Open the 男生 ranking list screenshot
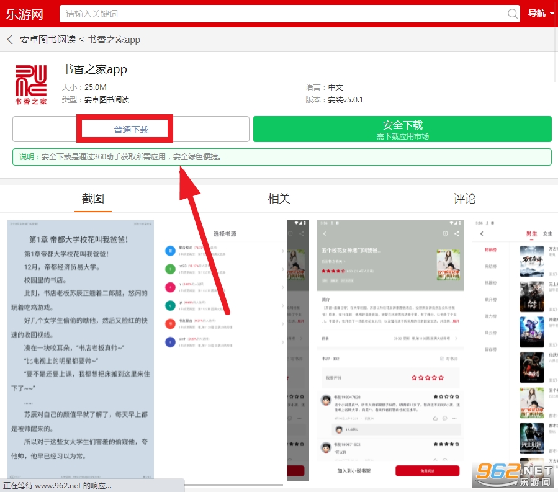The image size is (558, 492). [515, 350]
